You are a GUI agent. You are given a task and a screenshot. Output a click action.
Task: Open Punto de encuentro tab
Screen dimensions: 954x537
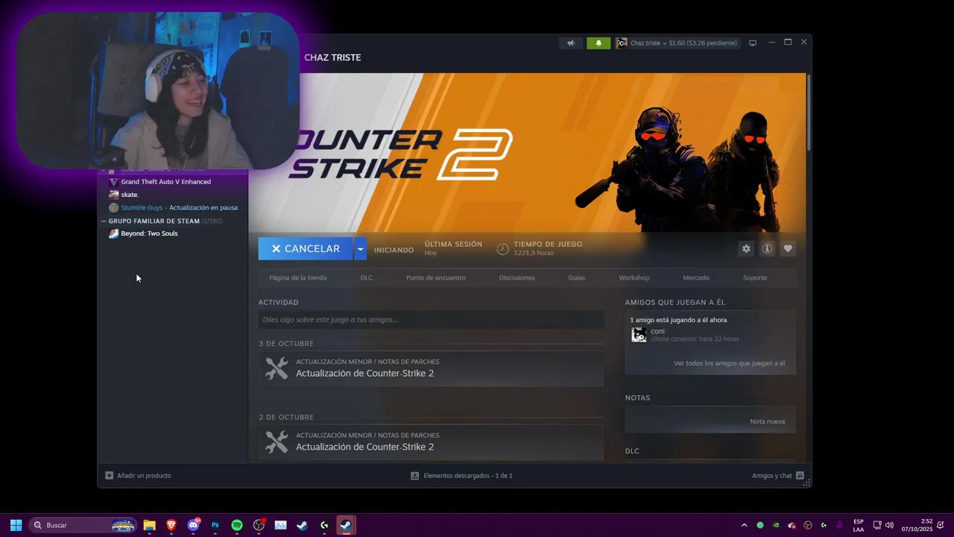436,277
